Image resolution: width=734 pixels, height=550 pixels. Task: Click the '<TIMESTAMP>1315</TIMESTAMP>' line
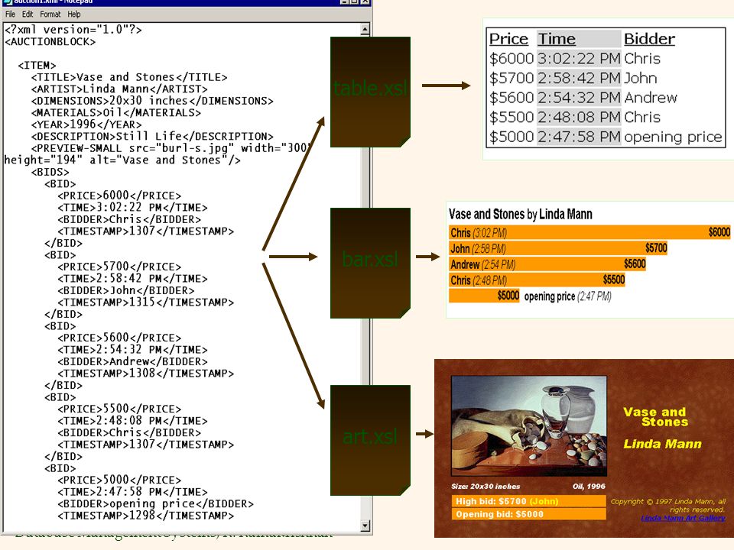tap(145, 302)
